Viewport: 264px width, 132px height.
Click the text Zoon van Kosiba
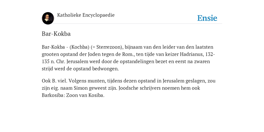click(x=85, y=95)
